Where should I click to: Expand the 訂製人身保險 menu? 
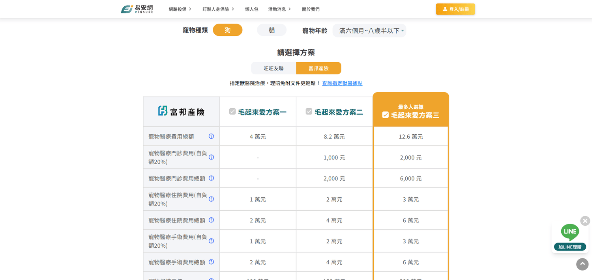pos(218,9)
